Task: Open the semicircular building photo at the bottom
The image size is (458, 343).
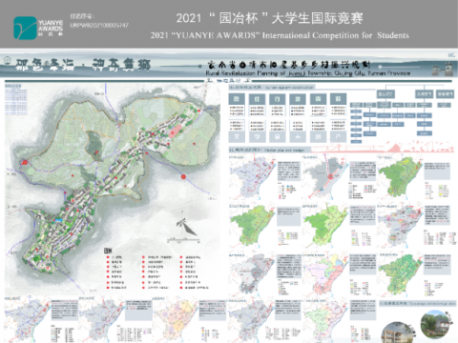Action: tap(398, 333)
